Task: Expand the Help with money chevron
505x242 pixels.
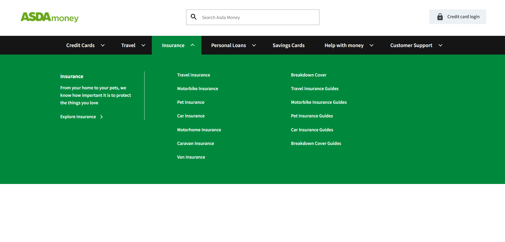Action: click(x=371, y=45)
